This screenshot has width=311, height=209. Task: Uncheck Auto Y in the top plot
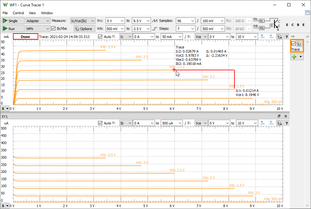[x=100, y=37]
